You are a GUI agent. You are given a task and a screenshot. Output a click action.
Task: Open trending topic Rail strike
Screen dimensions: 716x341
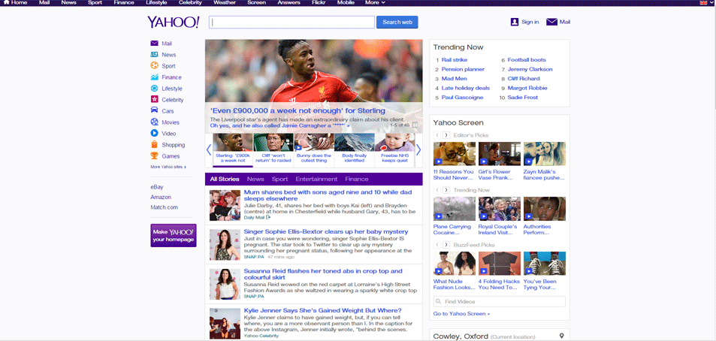(455, 60)
